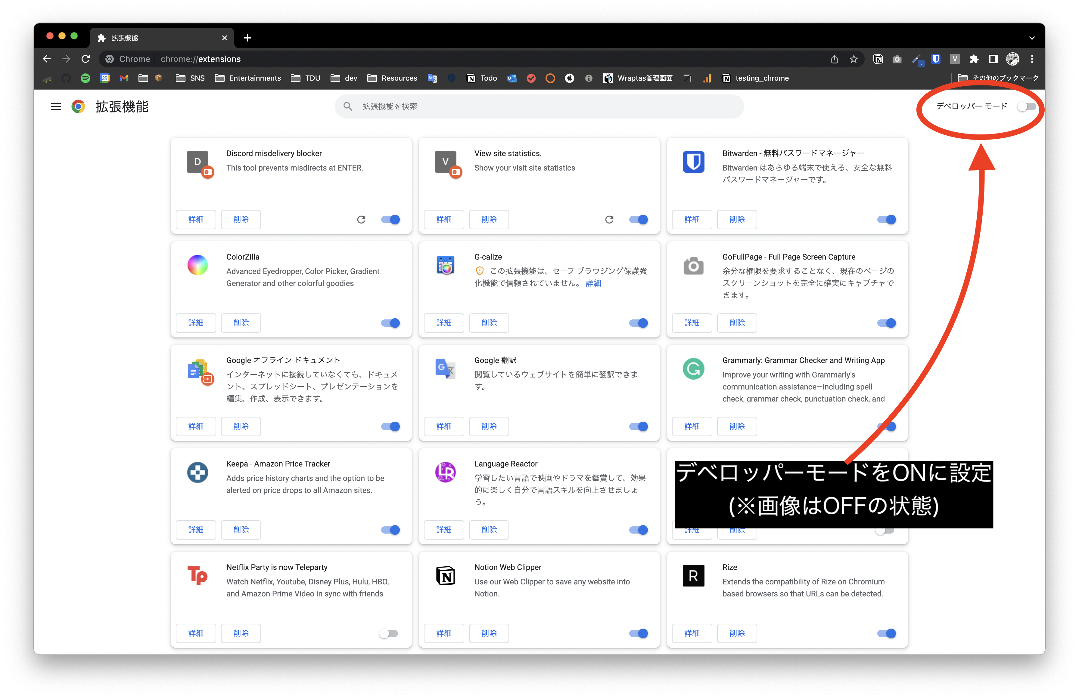Open a new tab with plus button

pos(247,38)
